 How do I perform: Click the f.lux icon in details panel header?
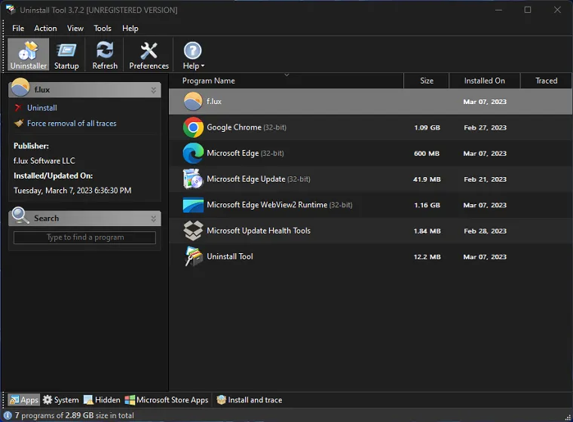(20, 87)
